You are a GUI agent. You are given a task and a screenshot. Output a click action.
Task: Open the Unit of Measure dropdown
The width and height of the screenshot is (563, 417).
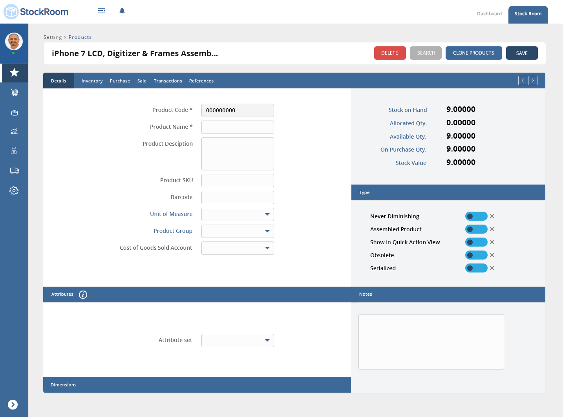pyautogui.click(x=238, y=214)
